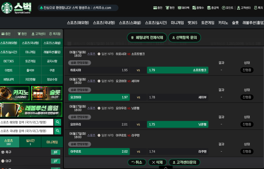The image size is (264, 169).
Task: Open 이벤트 in sidebar grid
Action: tap(10, 70)
